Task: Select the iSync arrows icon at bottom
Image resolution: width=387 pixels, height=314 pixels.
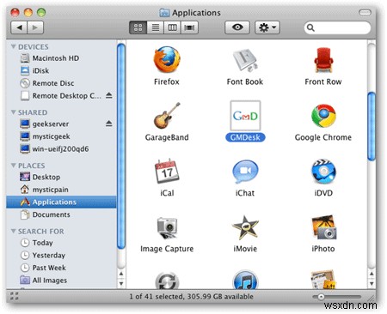Action: pos(167,281)
